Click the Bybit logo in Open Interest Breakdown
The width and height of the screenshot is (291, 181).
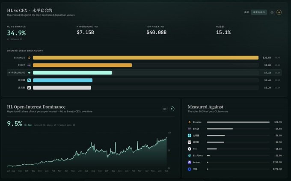click(x=29, y=65)
